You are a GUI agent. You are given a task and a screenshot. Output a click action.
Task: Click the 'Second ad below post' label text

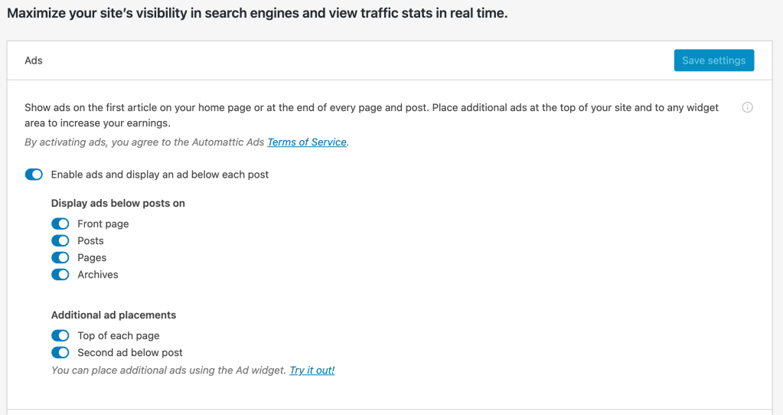click(130, 353)
